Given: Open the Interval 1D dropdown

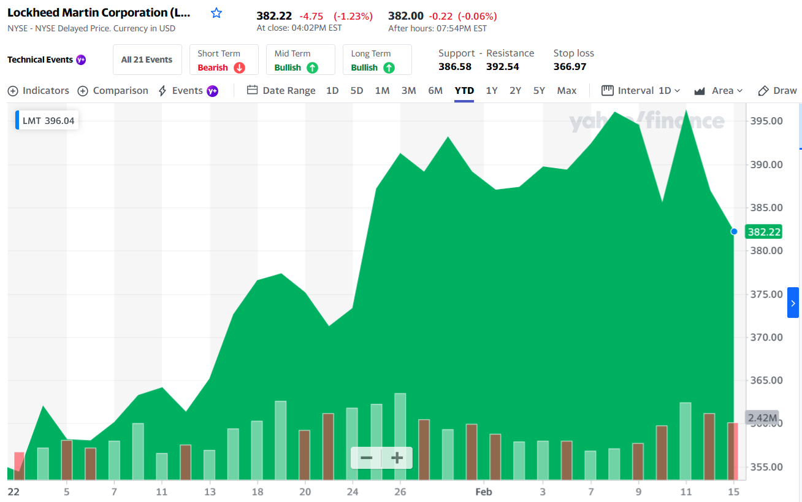Looking at the screenshot, I should click(641, 91).
